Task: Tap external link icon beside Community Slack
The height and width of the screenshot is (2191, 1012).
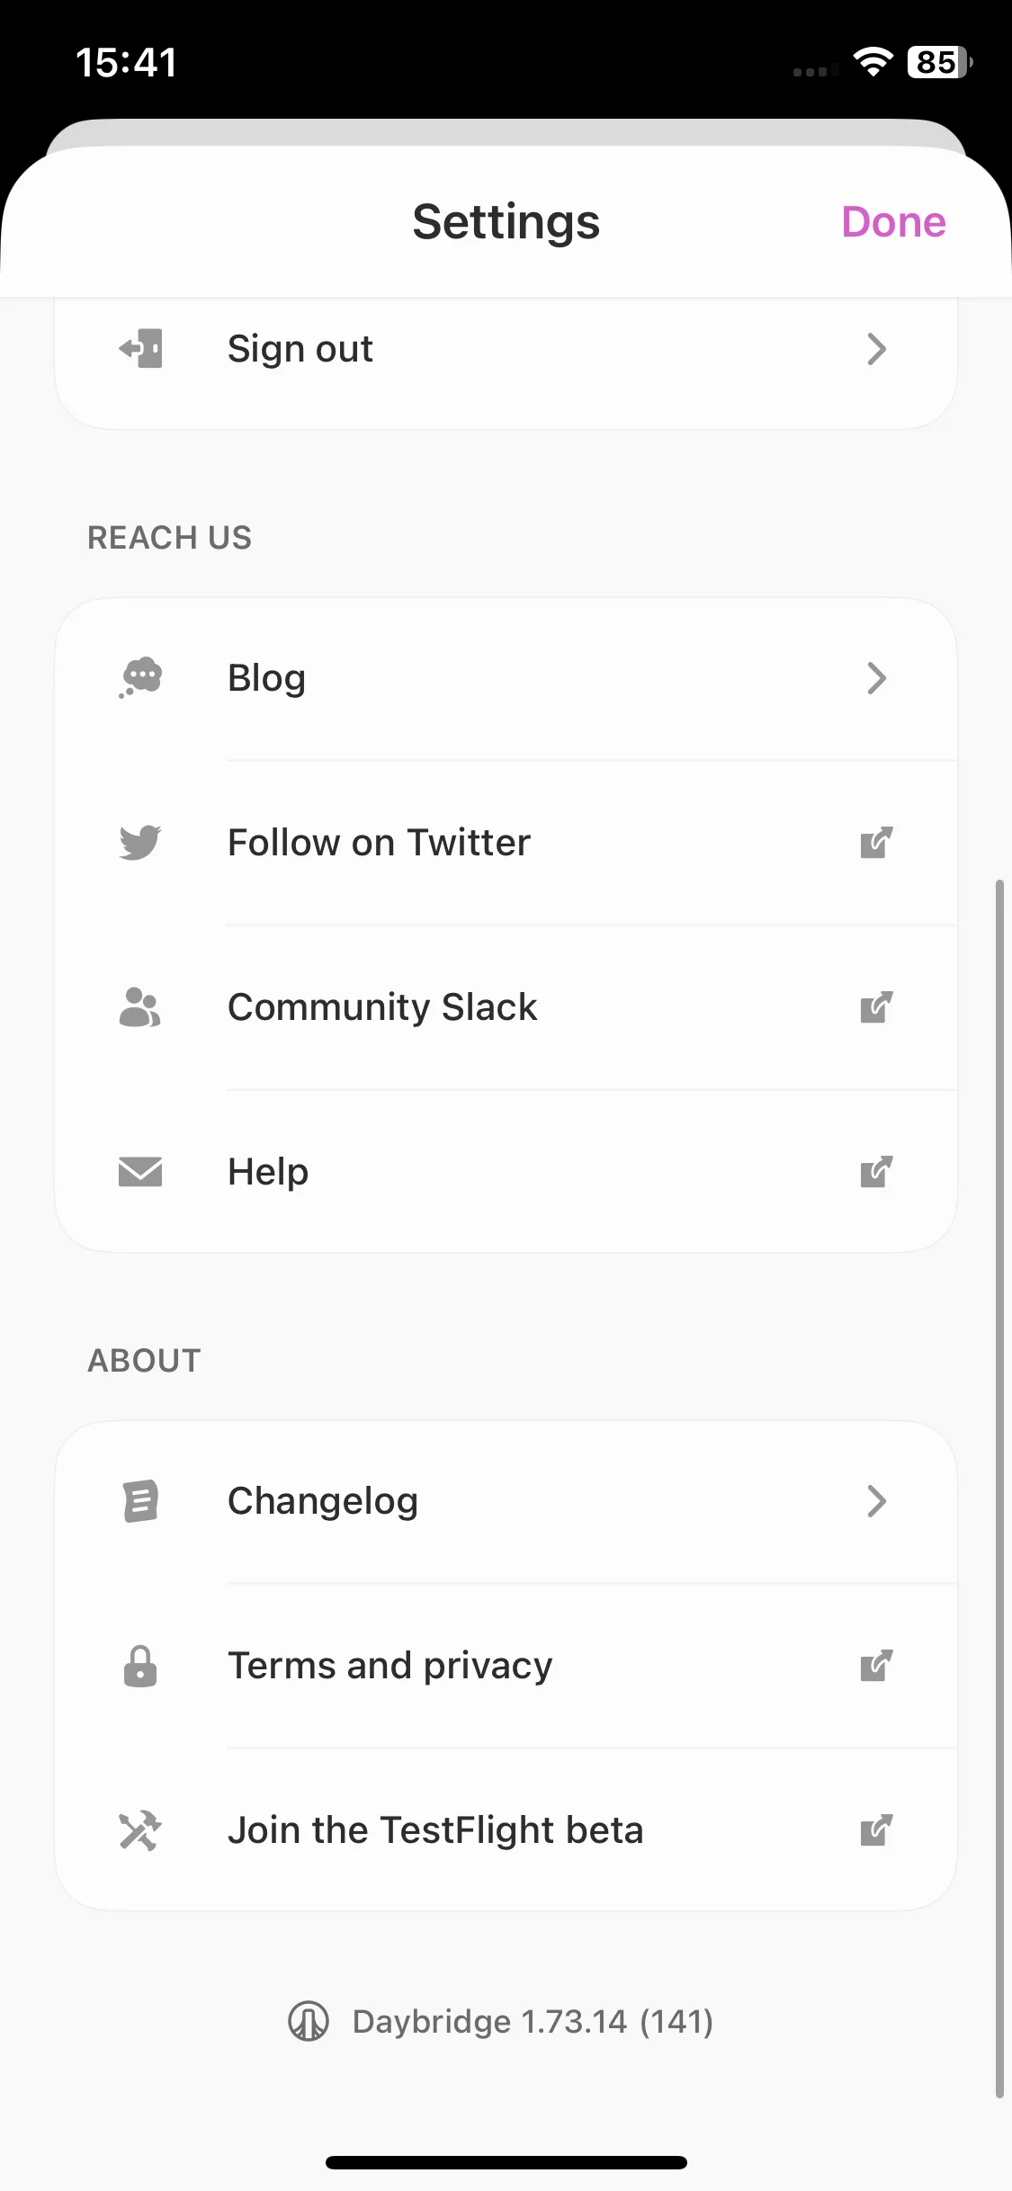Action: (876, 1007)
